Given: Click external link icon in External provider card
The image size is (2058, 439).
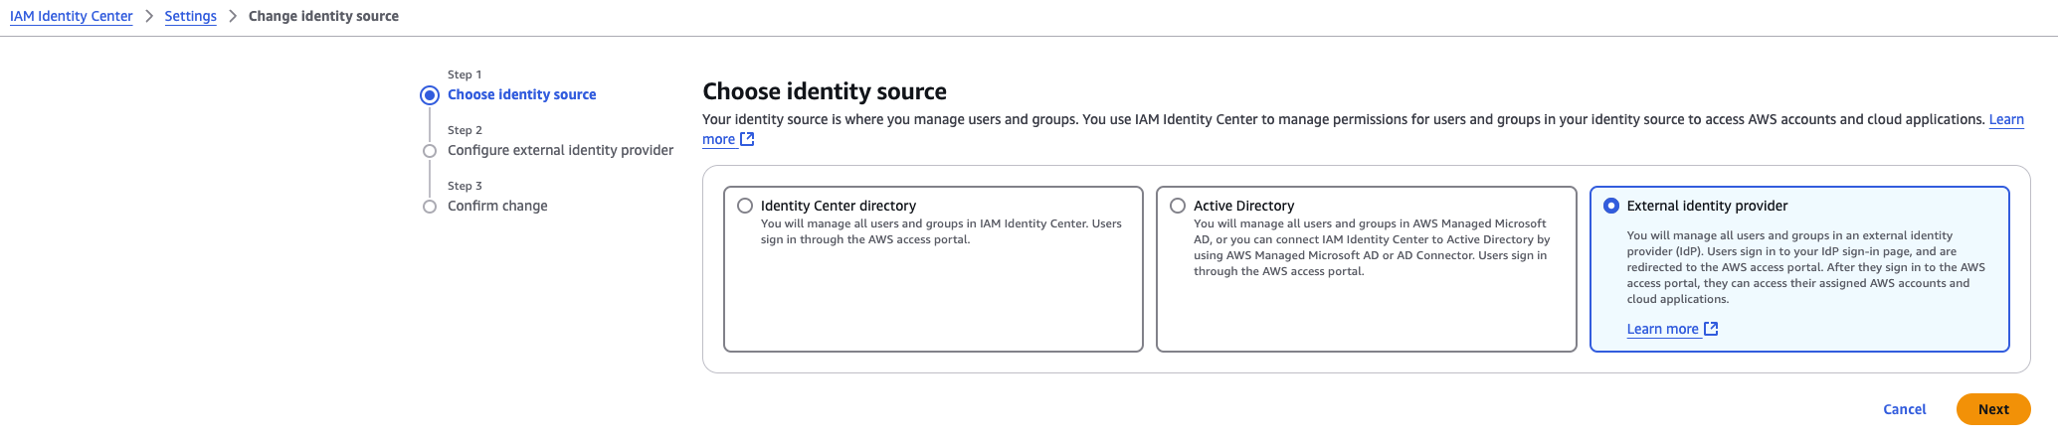Looking at the screenshot, I should point(1711,329).
